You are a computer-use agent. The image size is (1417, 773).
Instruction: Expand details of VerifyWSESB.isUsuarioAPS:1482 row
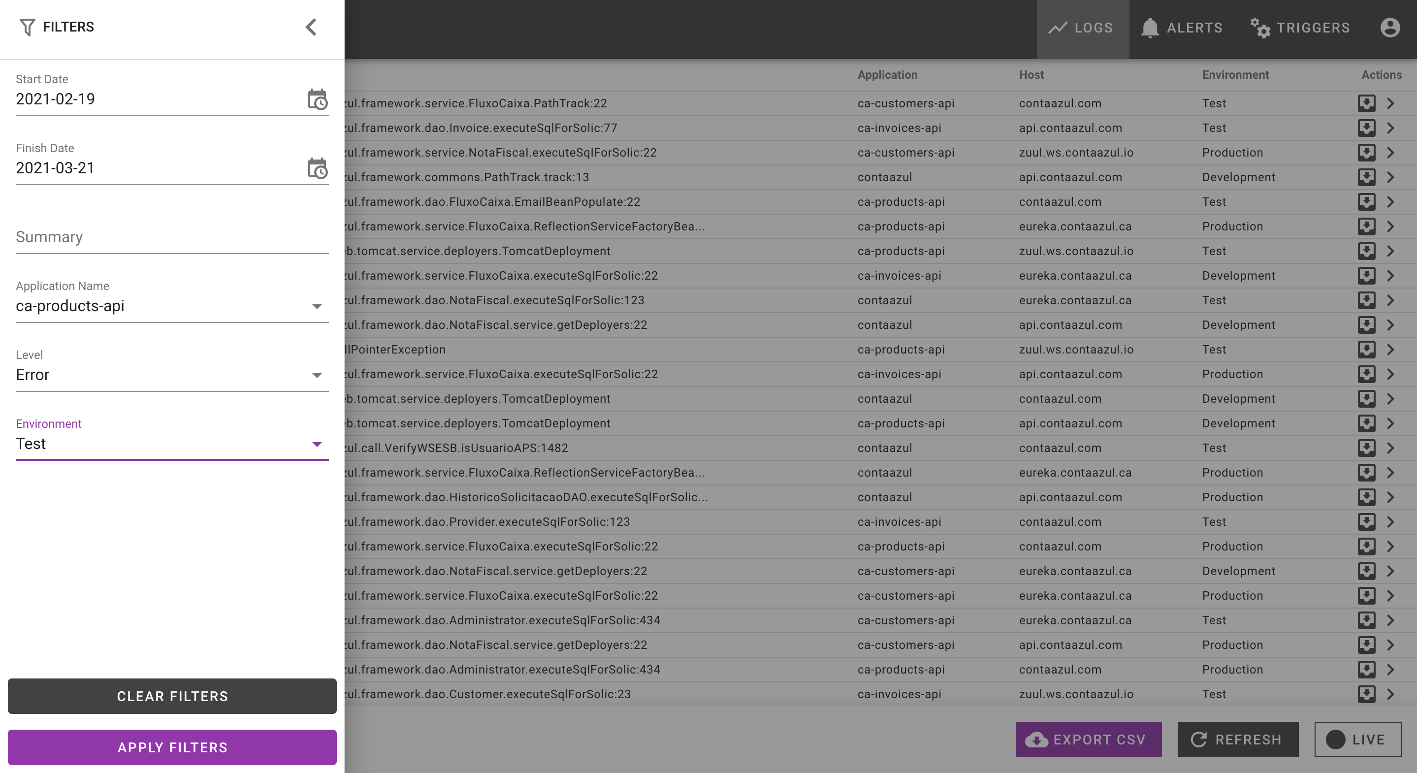[x=1390, y=448]
